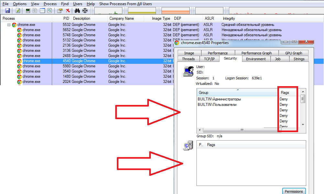Sort groups by the Group column header
The image size is (324, 194).
click(238, 93)
